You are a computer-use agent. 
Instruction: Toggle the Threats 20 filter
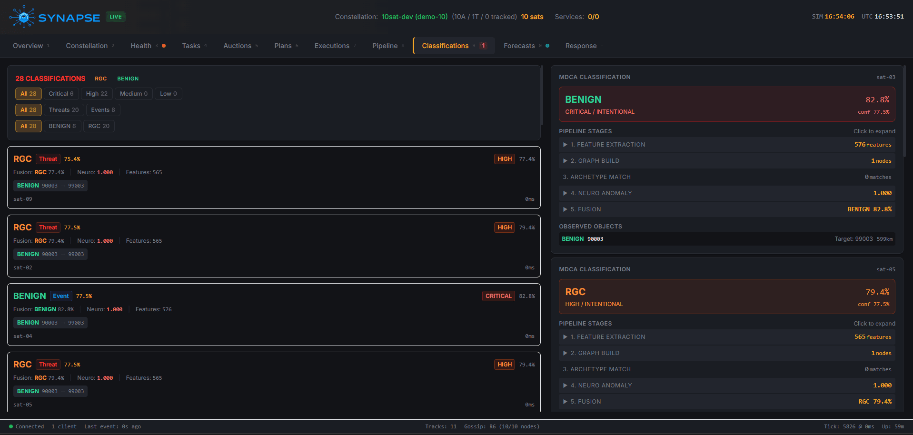click(64, 110)
